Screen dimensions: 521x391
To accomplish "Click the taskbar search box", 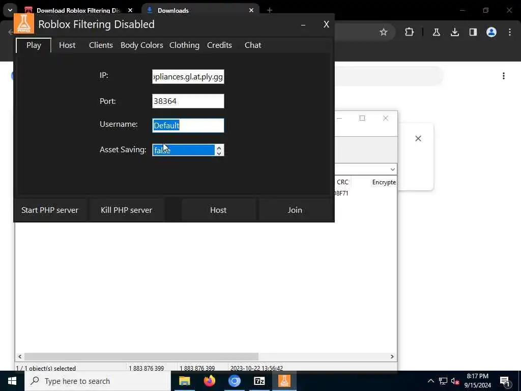I will coord(98,381).
